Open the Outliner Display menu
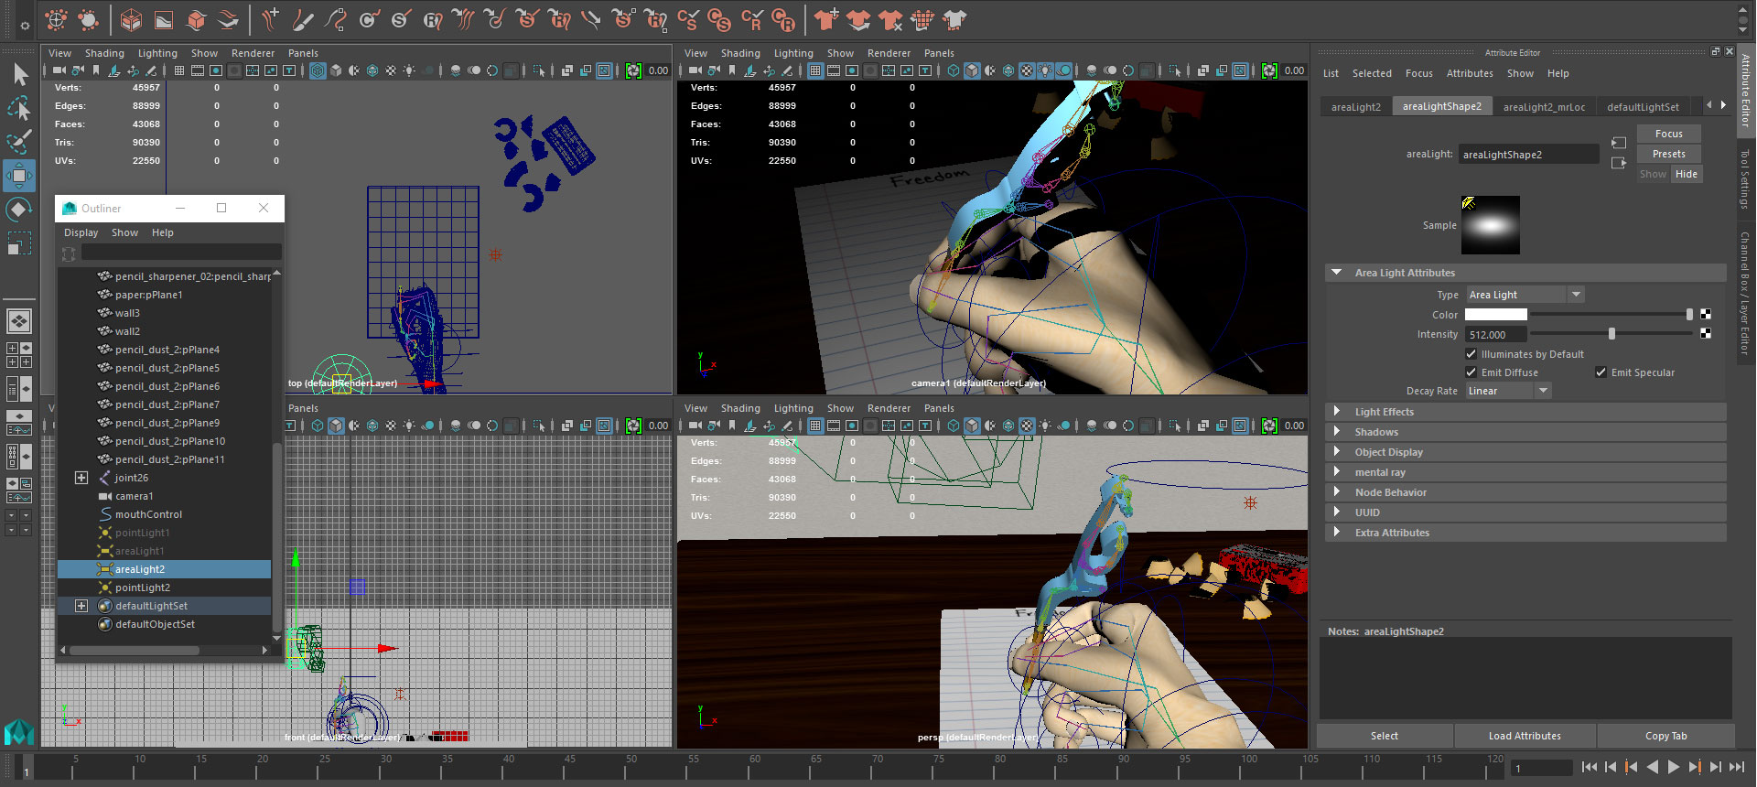The width and height of the screenshot is (1757, 787). pos(81,232)
